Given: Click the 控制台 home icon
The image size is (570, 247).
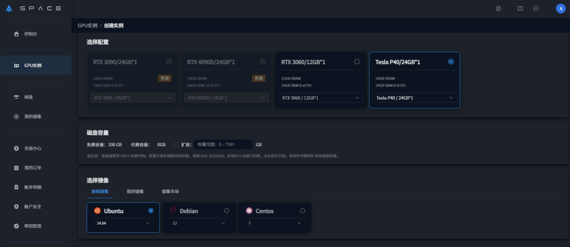Looking at the screenshot, I should [x=16, y=34].
